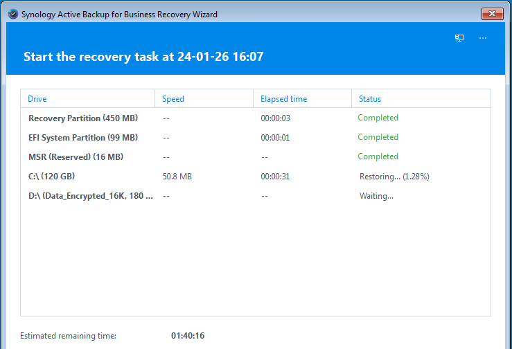Click elapsed time 00:00:31
Screen dimensions: 512x349
[x=275, y=177]
